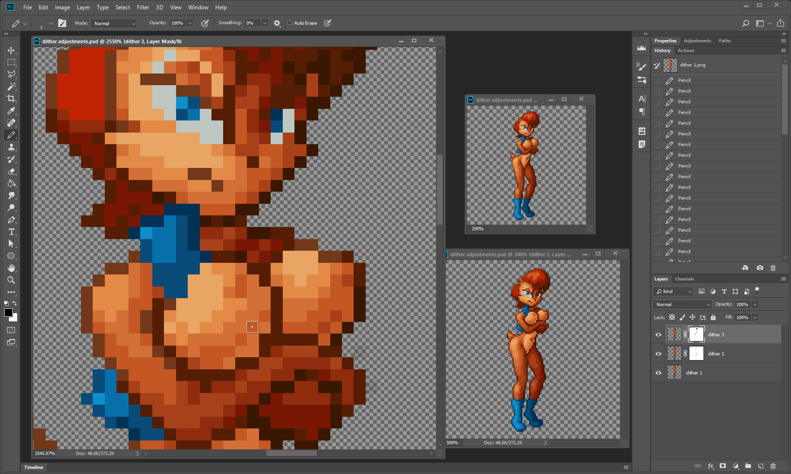Open the pencil Mode dropdown
Image resolution: width=791 pixels, height=474 pixels.
pos(114,23)
